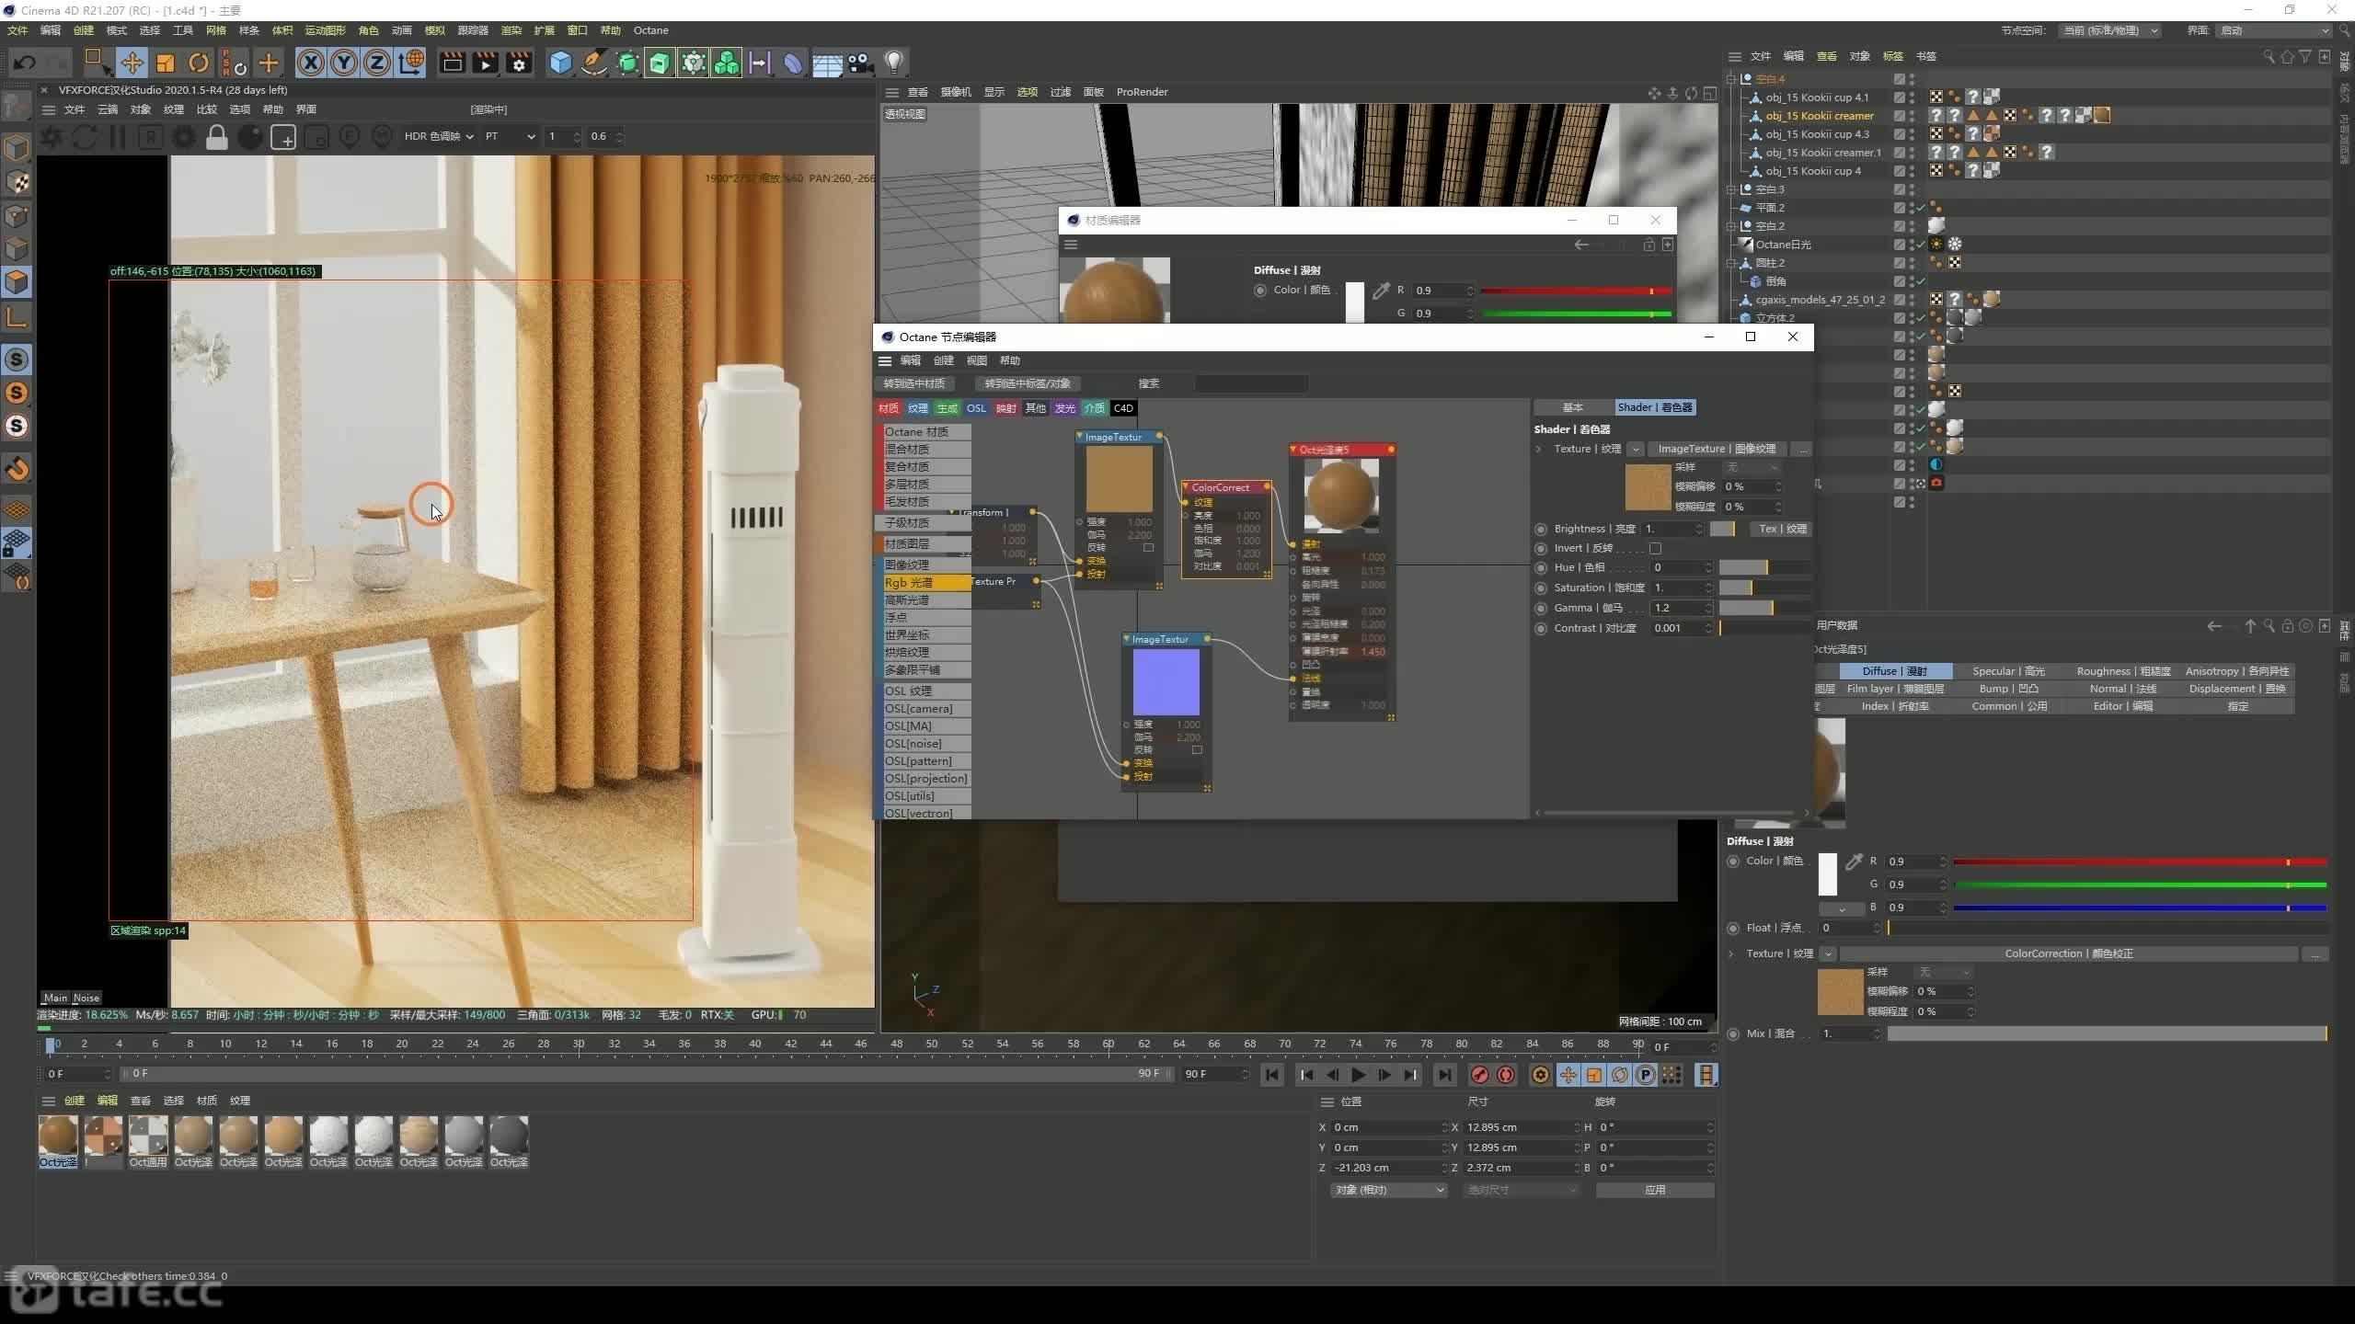2355x1324 pixels.
Task: Collapse the ColorCorrect node triangle
Action: click(1186, 487)
